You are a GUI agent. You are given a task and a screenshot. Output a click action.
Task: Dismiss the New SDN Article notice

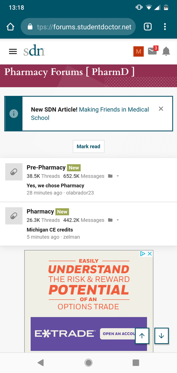pos(161,109)
